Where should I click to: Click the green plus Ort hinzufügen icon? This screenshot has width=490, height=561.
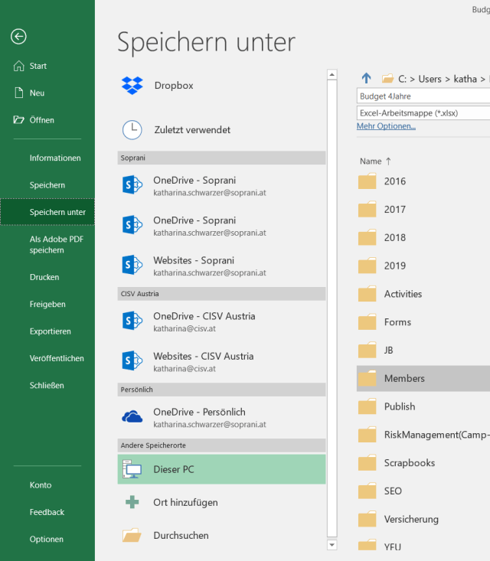(132, 502)
